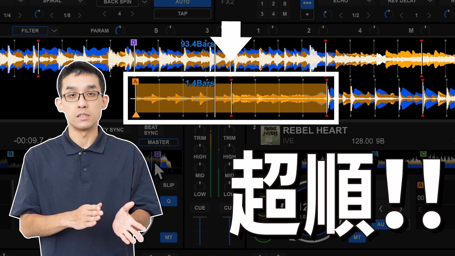Click the PARAM knob
The height and width of the screenshot is (256, 455).
click(120, 30)
